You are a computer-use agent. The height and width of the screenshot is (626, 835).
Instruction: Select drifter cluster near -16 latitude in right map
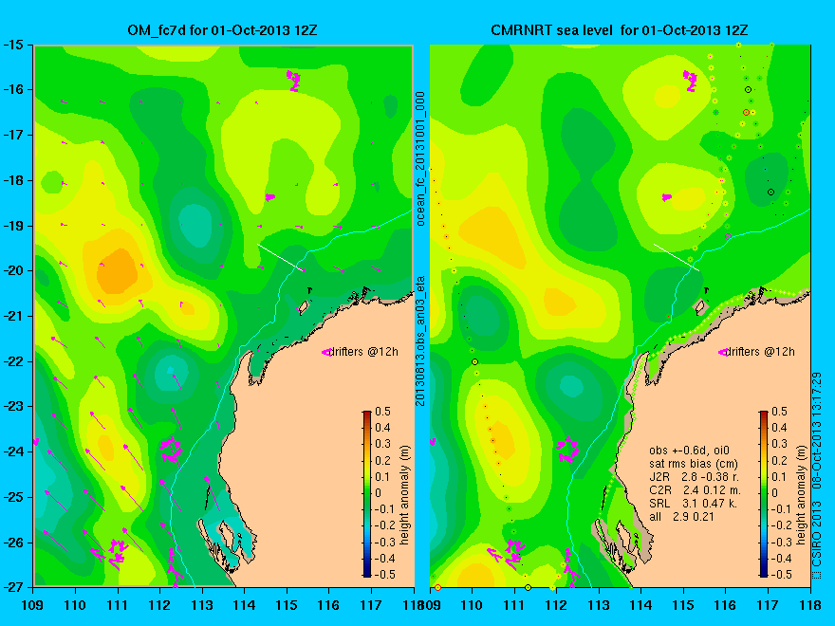[690, 81]
